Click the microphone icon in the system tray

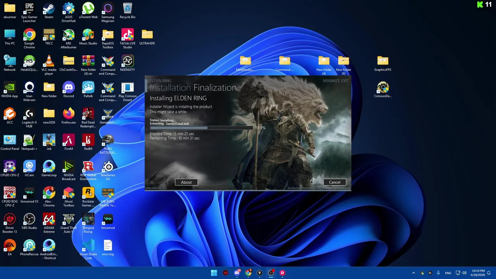click(438, 273)
